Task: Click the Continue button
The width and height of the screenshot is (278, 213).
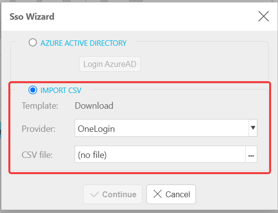Action: tap(113, 194)
